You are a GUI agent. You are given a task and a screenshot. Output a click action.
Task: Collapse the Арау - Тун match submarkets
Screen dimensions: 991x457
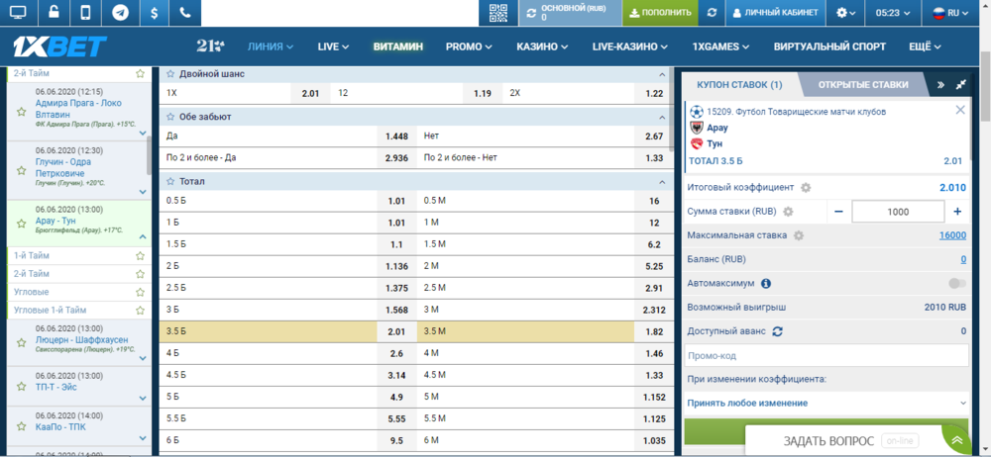(x=142, y=237)
